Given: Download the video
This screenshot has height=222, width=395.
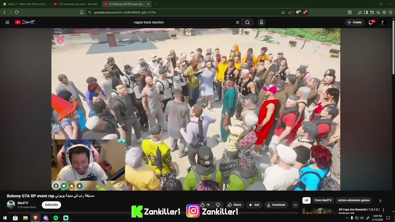Looking at the screenshot, I should point(276,205).
